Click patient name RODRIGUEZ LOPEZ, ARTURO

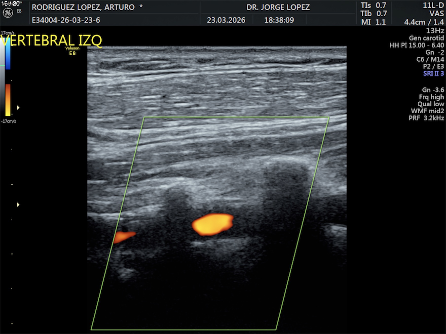point(83,7)
